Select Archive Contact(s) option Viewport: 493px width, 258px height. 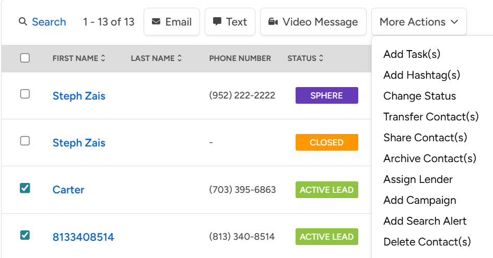point(429,158)
